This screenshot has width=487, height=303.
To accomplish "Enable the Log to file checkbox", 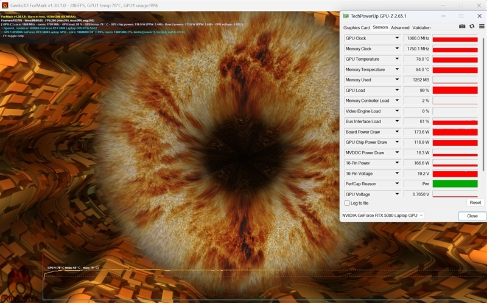I will 347,203.
